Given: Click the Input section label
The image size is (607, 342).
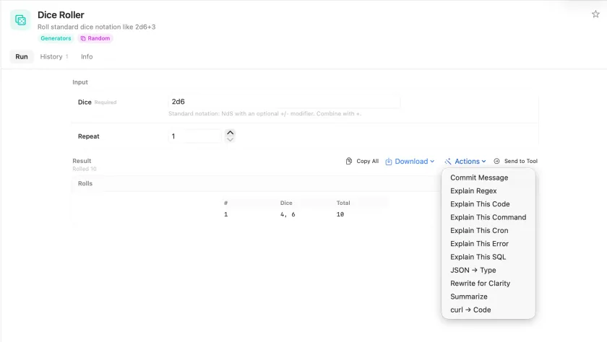Looking at the screenshot, I should [80, 82].
